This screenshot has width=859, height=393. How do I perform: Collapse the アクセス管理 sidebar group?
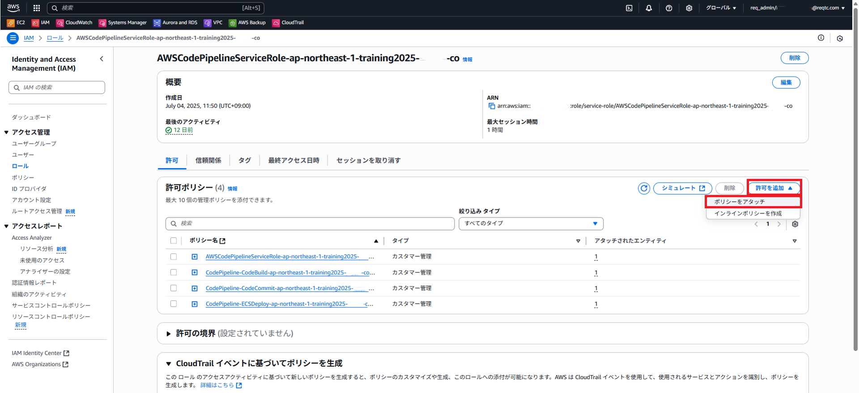coord(6,132)
